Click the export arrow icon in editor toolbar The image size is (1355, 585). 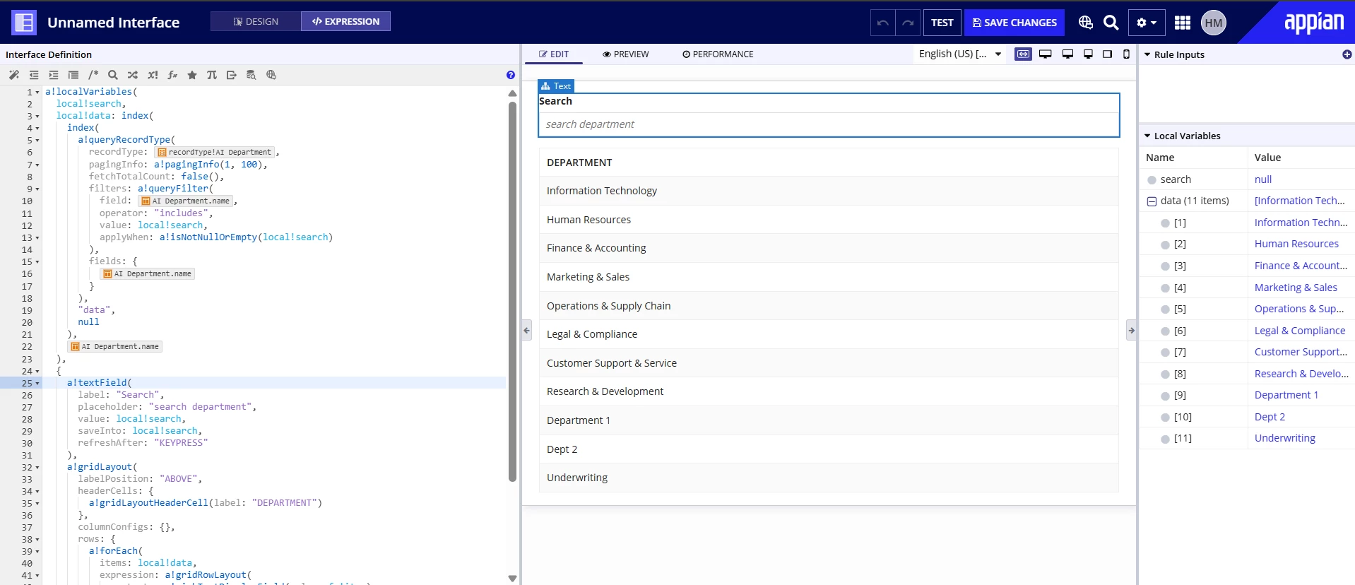(232, 75)
